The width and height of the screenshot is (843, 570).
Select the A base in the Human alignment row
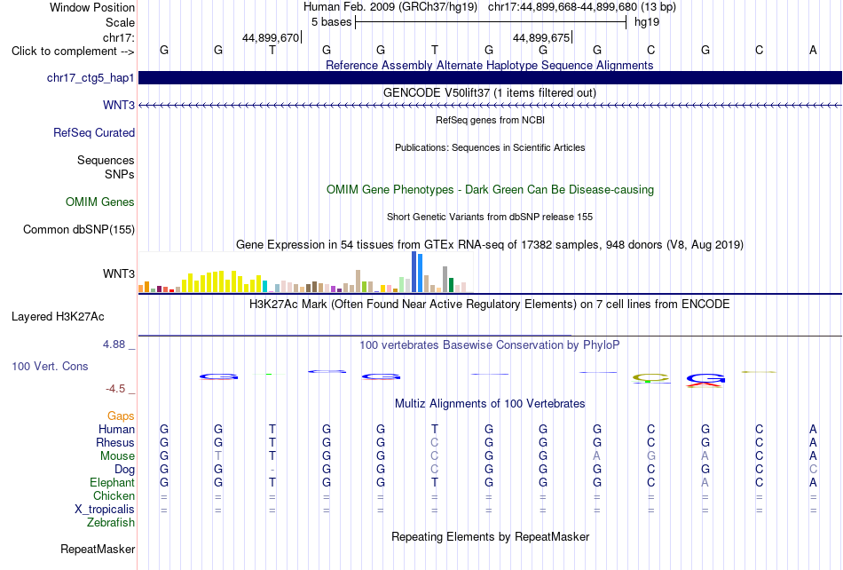click(x=813, y=429)
